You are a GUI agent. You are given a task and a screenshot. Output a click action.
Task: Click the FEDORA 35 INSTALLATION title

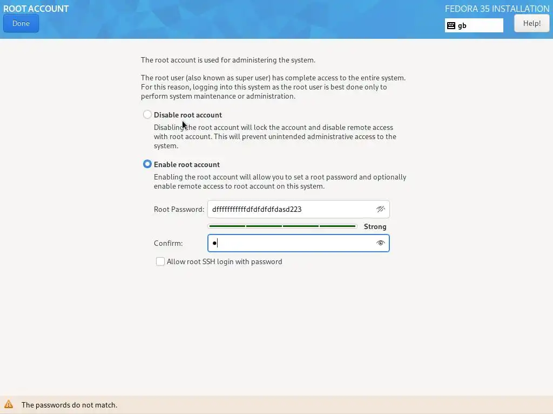pos(497,9)
